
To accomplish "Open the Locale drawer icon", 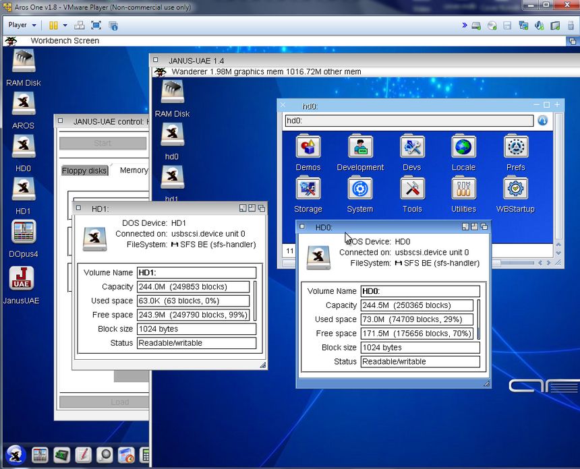I will tap(463, 148).
